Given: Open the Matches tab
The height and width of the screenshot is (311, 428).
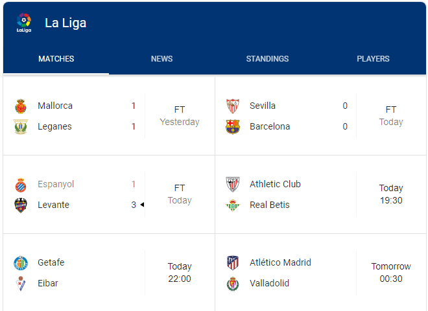Looking at the screenshot, I should click(56, 59).
